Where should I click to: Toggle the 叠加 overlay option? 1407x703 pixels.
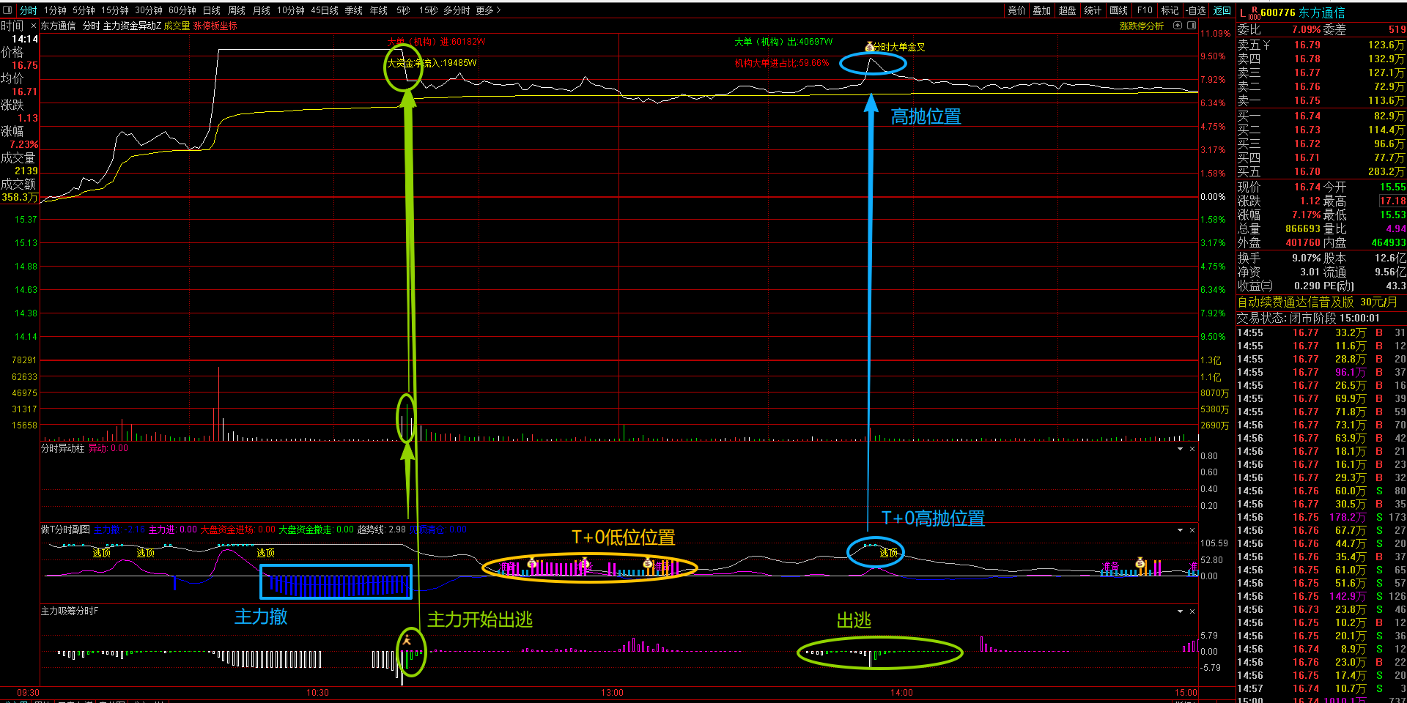(1041, 10)
